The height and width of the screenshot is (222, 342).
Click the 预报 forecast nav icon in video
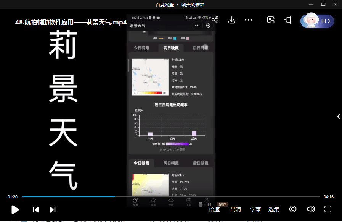135,202
